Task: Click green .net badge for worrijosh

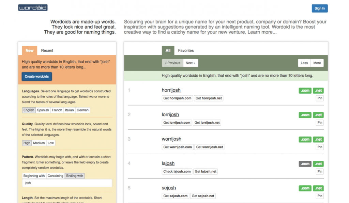Action: coord(318,139)
